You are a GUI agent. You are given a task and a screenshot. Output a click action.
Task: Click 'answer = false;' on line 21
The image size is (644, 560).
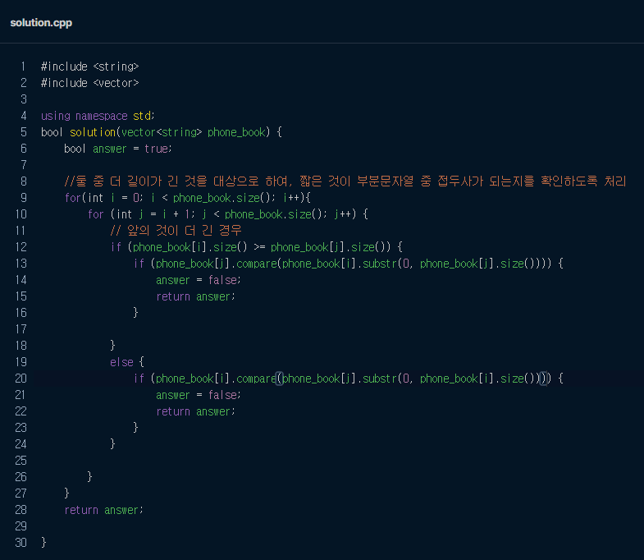coord(199,395)
